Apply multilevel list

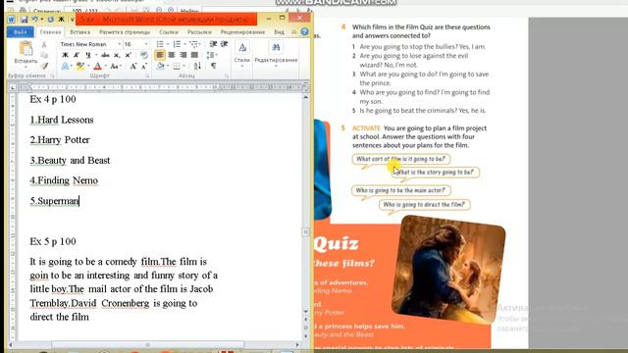pyautogui.click(x=194, y=44)
